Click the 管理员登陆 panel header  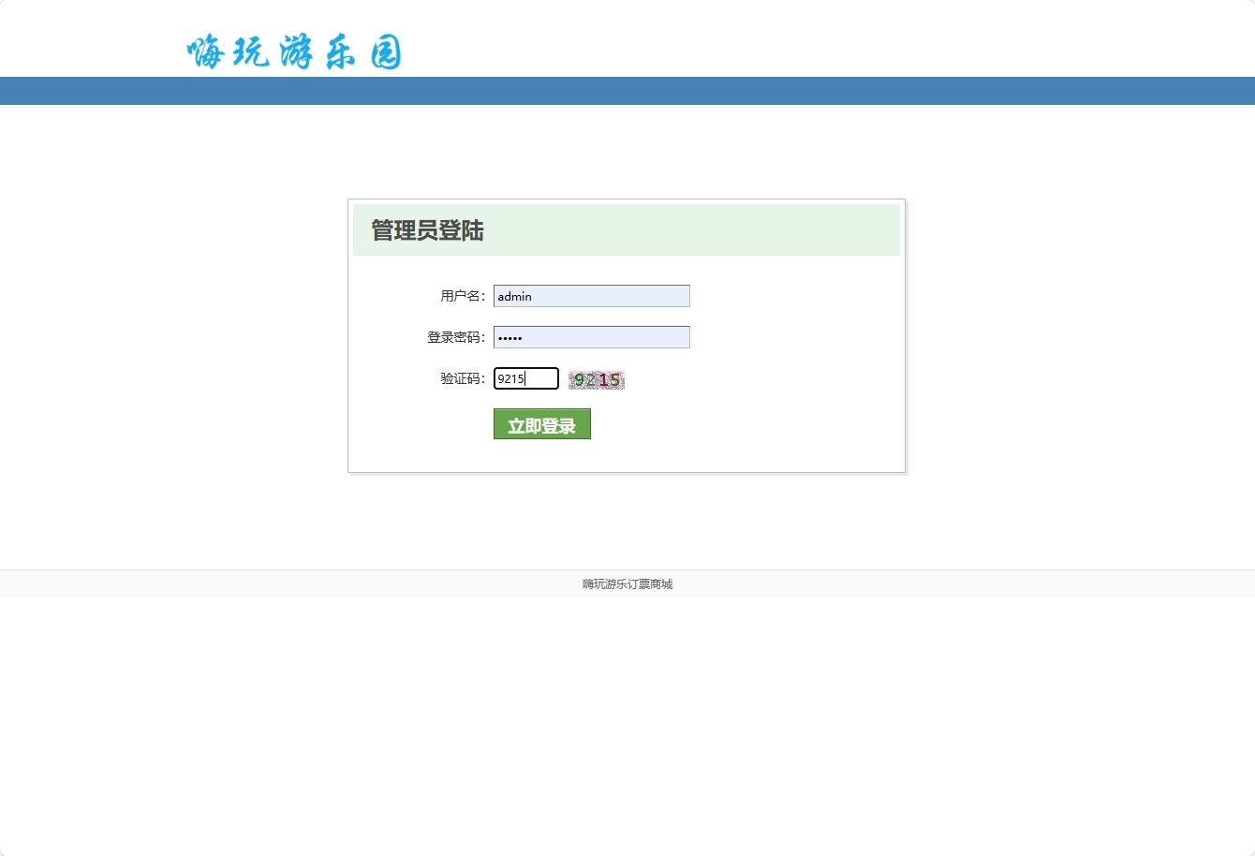pos(426,230)
